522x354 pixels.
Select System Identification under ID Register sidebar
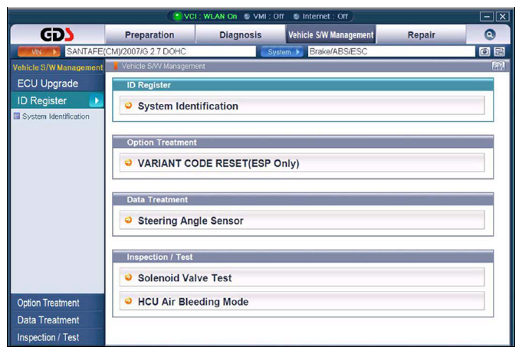56,116
